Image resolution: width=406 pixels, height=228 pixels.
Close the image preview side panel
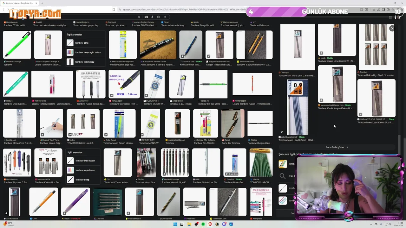(392, 28)
